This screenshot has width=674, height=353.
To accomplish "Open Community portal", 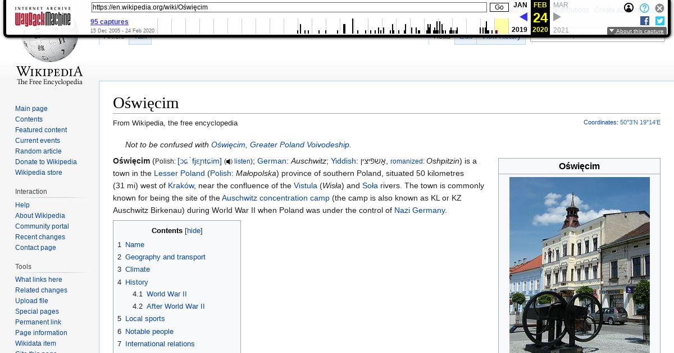I will 42,226.
